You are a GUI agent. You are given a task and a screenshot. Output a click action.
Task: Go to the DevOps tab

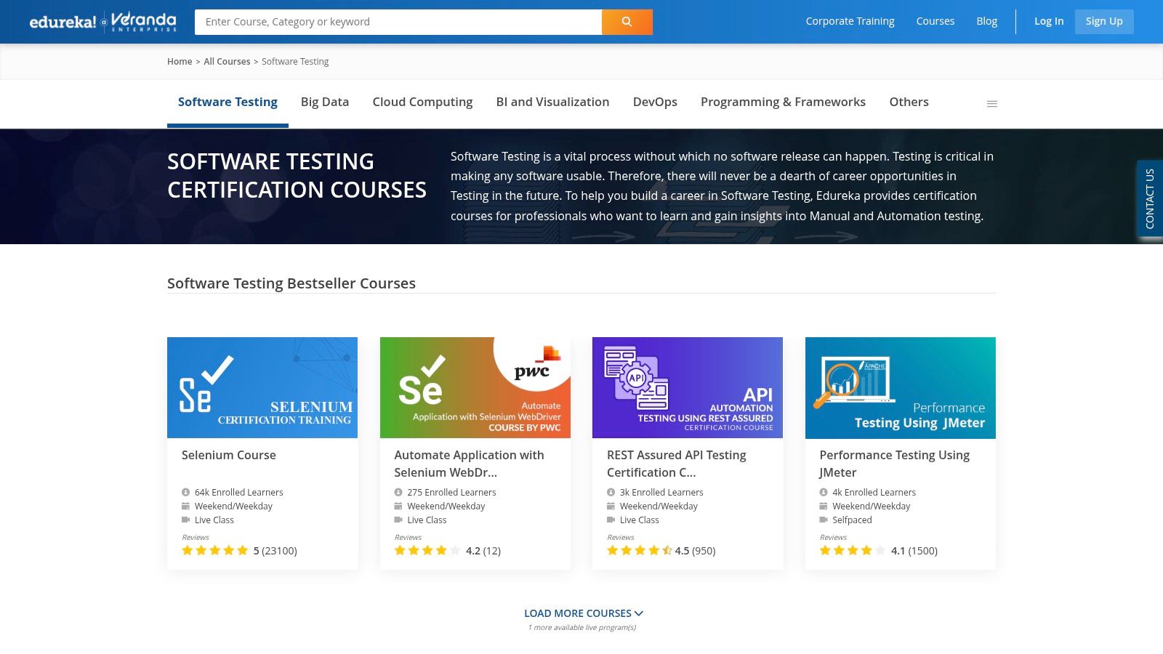(x=655, y=102)
